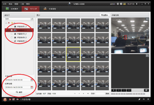The width and height of the screenshot is (154, 105).
Task: Select the yellow-highlighted snapshot thumbnail
Action: [73, 54]
